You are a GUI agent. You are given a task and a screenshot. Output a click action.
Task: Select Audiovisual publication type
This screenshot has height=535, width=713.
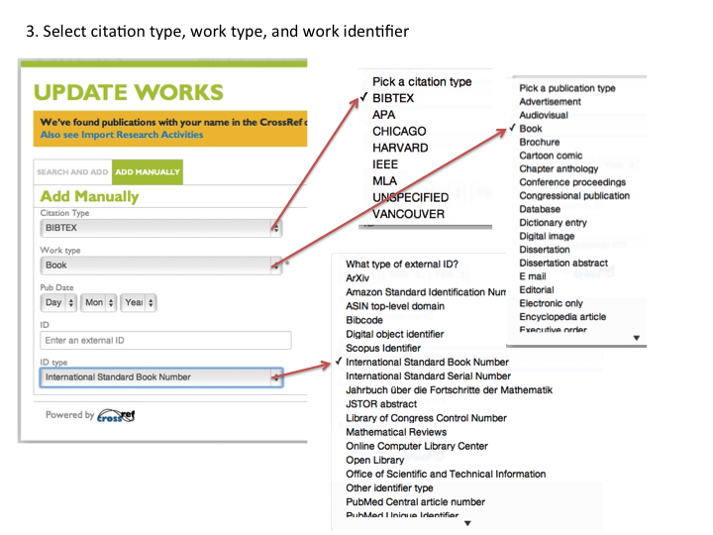click(x=544, y=115)
